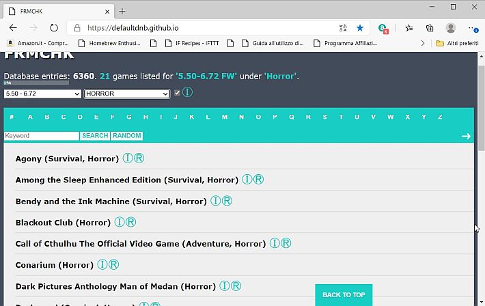Image resolution: width=485 pixels, height=306 pixels.
Task: Open the Homebrew Enthusi... bookmark
Action: click(x=109, y=43)
